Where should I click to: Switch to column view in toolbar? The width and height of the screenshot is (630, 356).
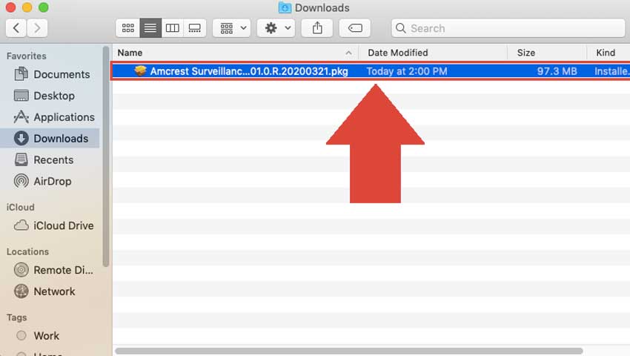tap(172, 28)
